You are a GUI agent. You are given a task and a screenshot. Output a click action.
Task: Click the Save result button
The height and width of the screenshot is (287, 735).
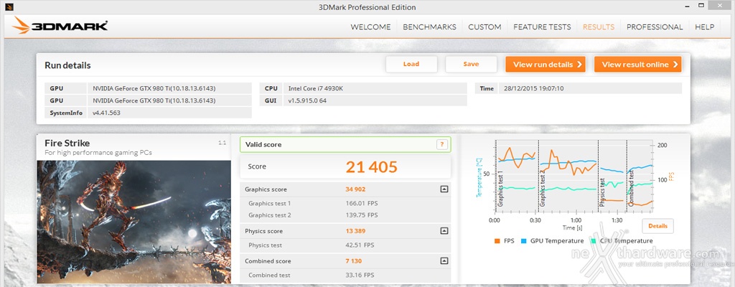[471, 65]
